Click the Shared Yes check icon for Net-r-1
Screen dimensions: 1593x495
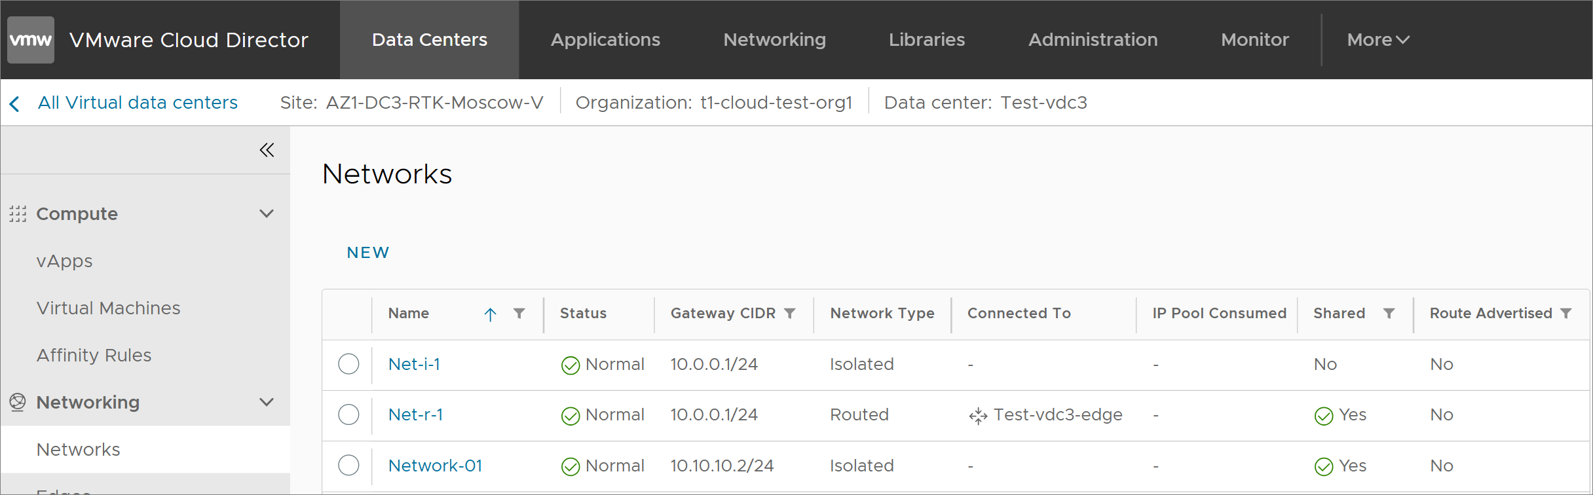click(1324, 416)
